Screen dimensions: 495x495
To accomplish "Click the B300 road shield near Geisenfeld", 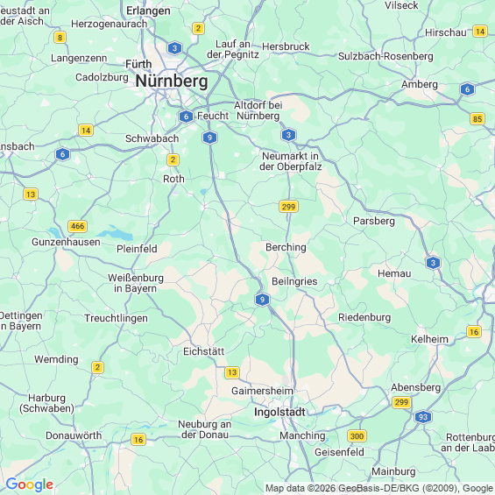I will pyautogui.click(x=357, y=436).
